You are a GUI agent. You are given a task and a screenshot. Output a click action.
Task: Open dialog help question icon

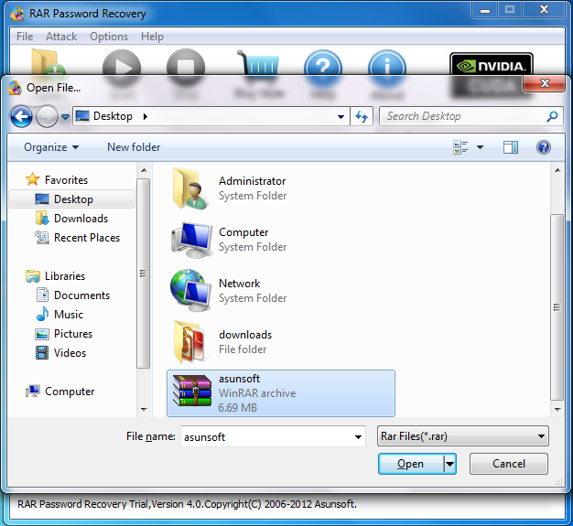pyautogui.click(x=544, y=147)
